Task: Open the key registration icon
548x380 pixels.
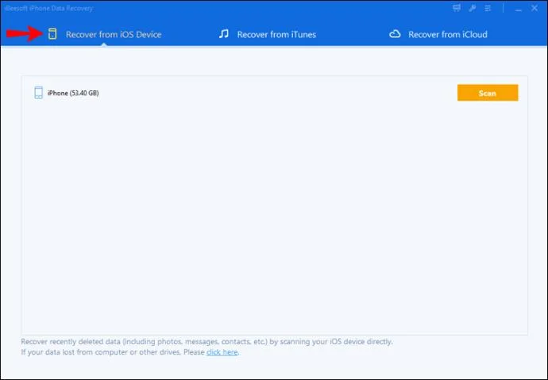Action: (473, 8)
